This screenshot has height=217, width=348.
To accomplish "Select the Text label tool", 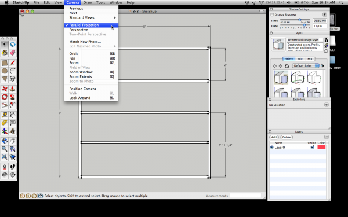I will point(13,123).
